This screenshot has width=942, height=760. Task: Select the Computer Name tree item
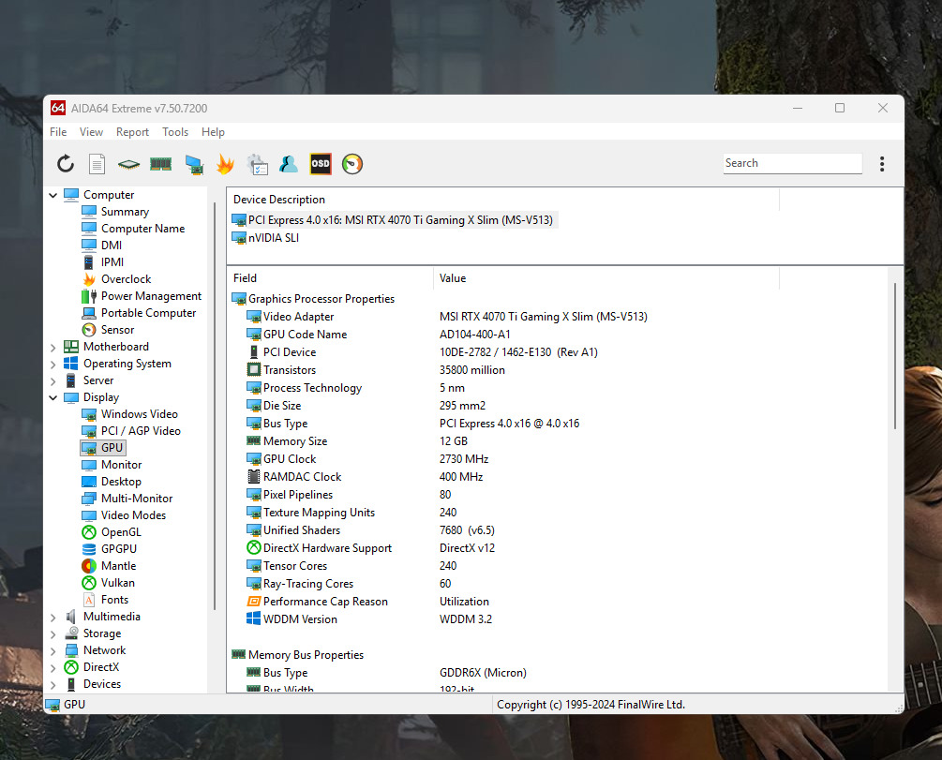coord(133,229)
